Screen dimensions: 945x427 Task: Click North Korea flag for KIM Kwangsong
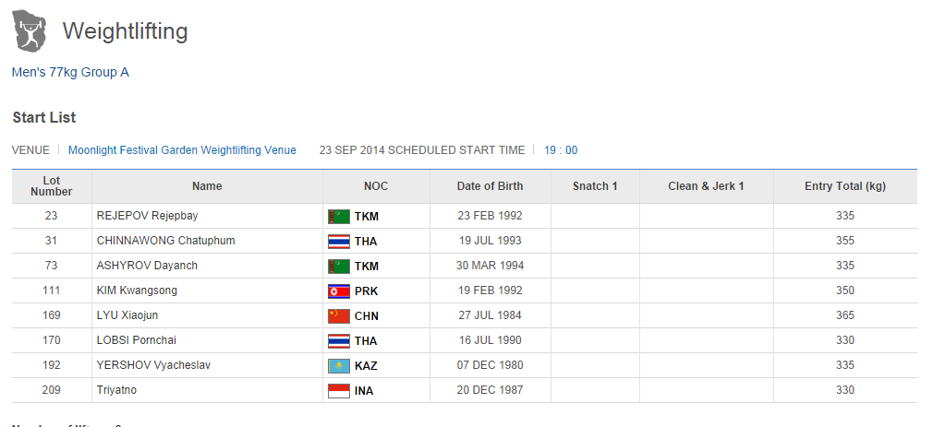pos(339,291)
